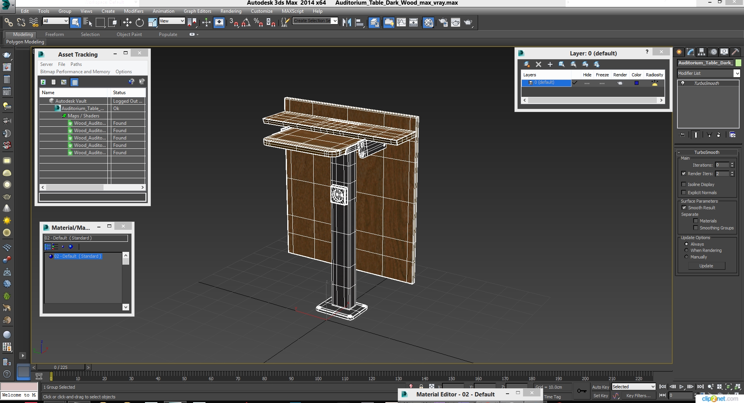Select the Move tool in the main toolbar
This screenshot has width=744, height=403.
pos(127,22)
